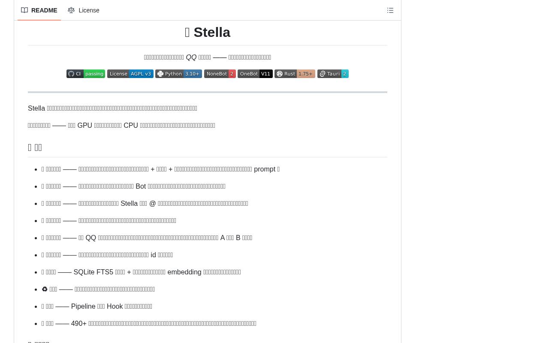Click the recycle emoji bullet icon
Screen dimensions: 549x343
point(45,289)
